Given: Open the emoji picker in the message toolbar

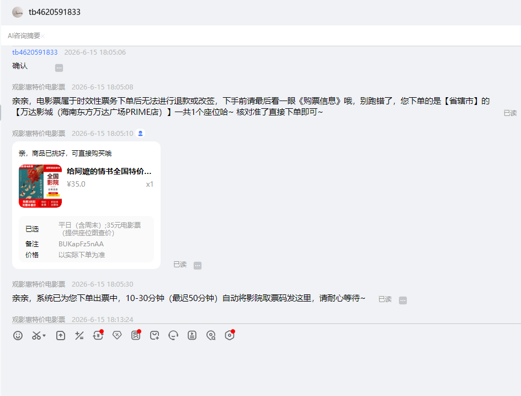Looking at the screenshot, I should (18, 335).
